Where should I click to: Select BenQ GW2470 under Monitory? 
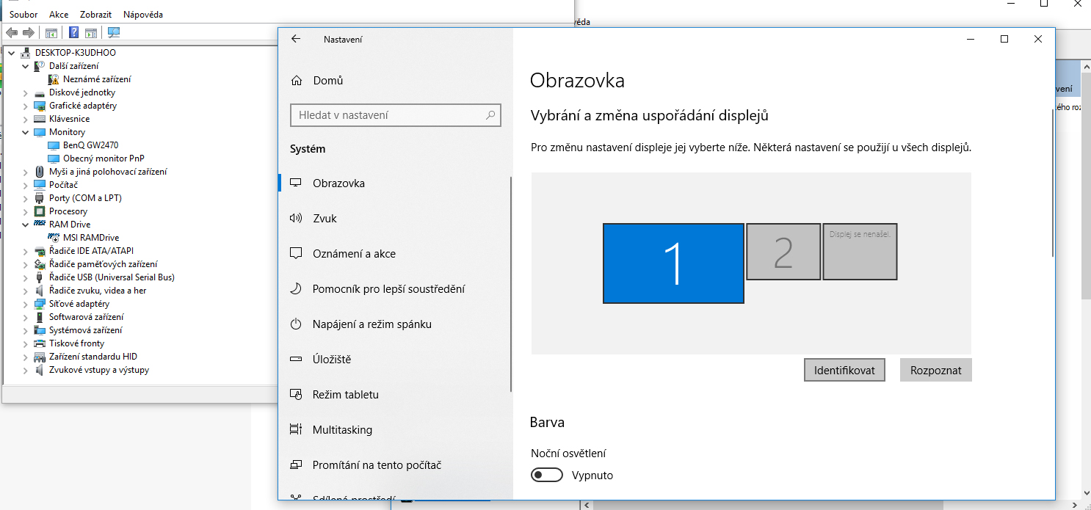[x=90, y=145]
